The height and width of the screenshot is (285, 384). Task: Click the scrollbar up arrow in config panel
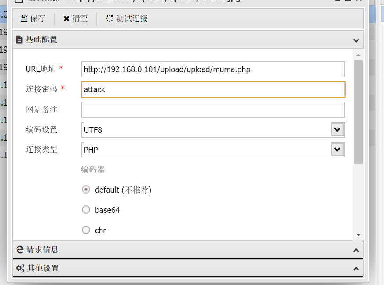[x=358, y=55]
